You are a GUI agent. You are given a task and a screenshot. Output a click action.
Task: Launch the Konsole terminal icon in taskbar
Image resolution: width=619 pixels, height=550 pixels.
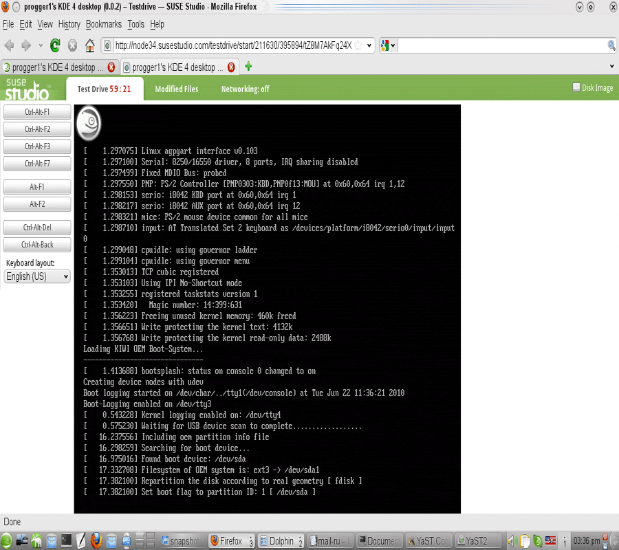66,541
